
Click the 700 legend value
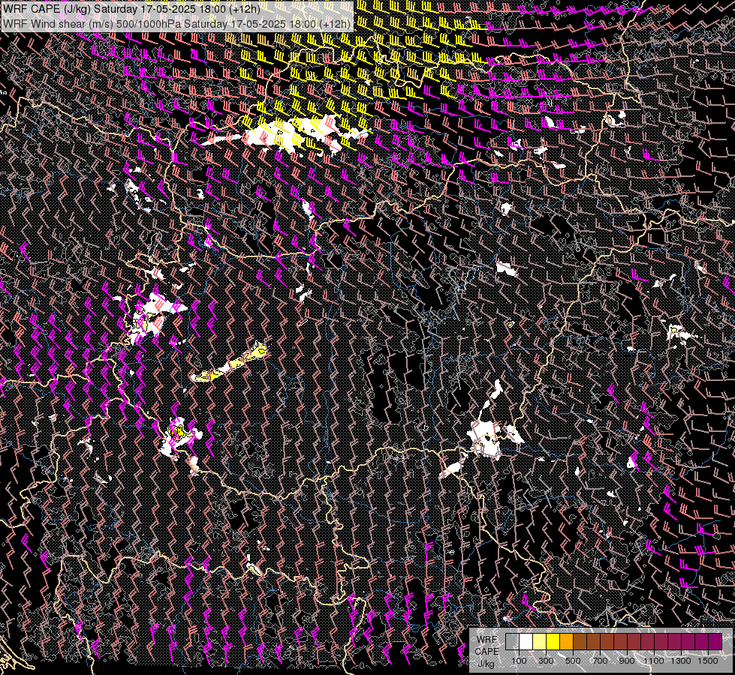[x=600, y=661]
